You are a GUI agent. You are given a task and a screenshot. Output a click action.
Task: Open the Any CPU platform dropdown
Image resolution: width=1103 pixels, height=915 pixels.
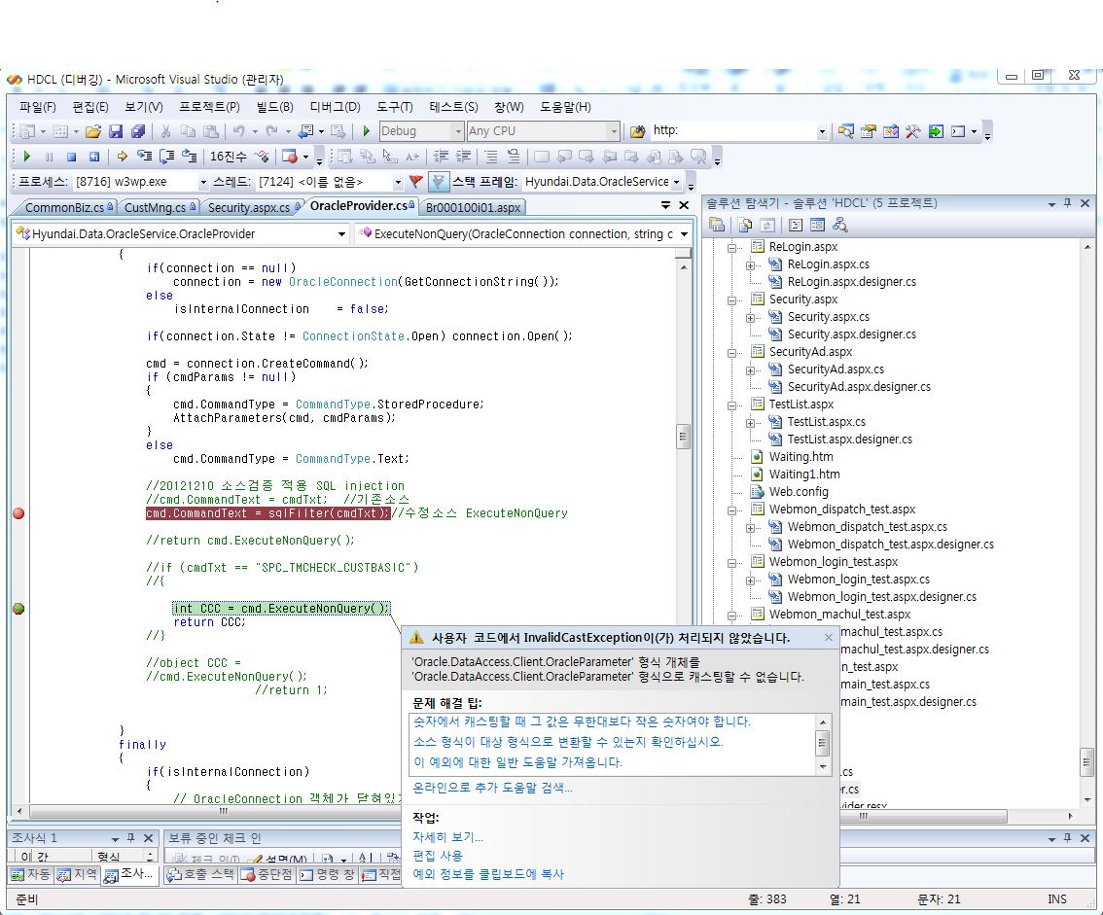coord(614,131)
